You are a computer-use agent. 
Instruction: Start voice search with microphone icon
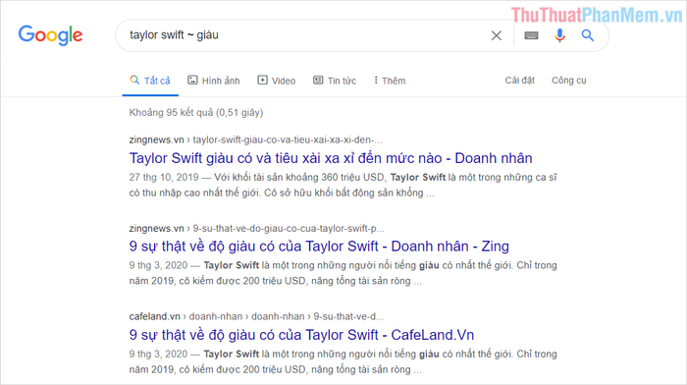click(559, 35)
